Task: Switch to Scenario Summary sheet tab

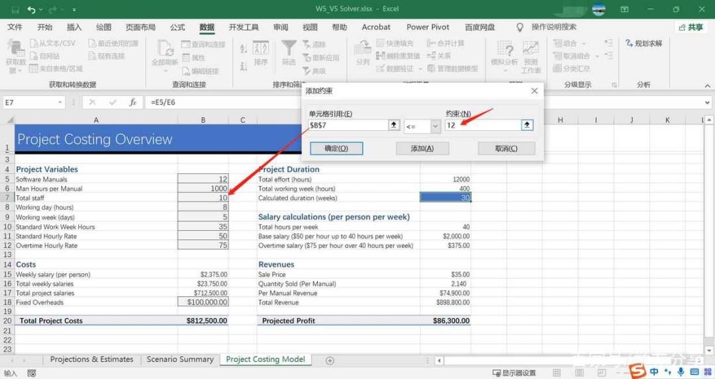Action: 180,359
